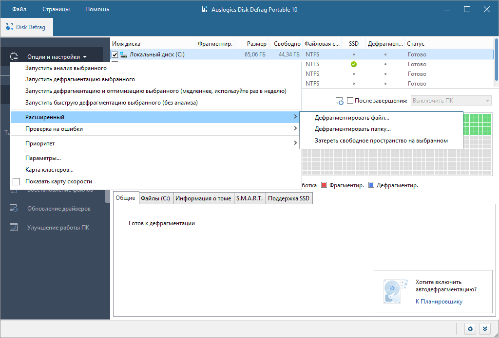499x338 pixels.
Task: Click the green SSD checkmark icon
Action: pyautogui.click(x=354, y=64)
